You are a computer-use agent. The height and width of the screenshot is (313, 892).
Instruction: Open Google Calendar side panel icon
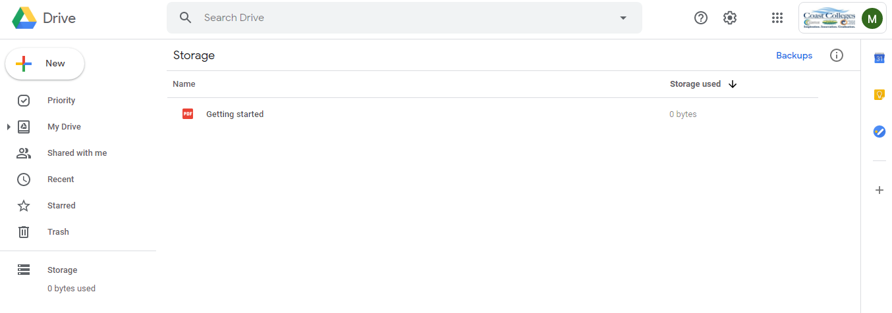point(879,59)
